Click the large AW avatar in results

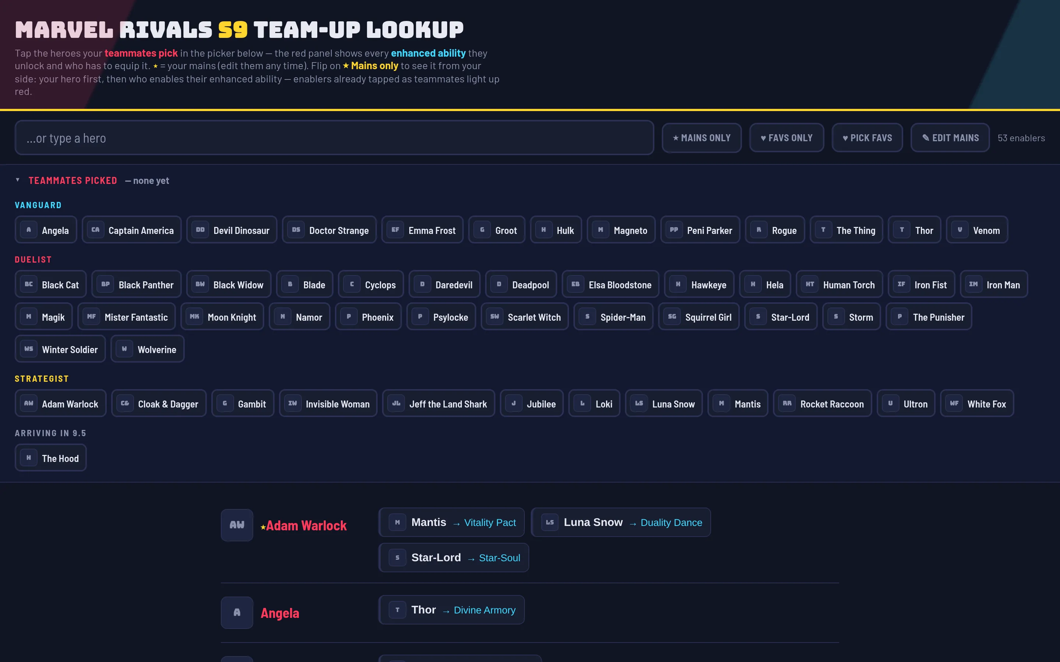click(x=237, y=525)
